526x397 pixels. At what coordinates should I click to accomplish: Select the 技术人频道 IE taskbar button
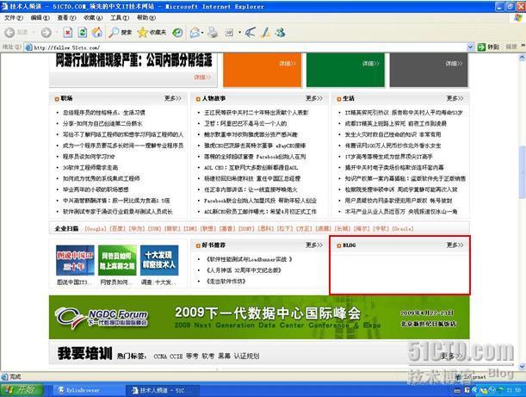(x=163, y=390)
